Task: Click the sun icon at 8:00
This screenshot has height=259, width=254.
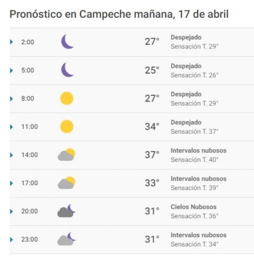Action: click(66, 98)
